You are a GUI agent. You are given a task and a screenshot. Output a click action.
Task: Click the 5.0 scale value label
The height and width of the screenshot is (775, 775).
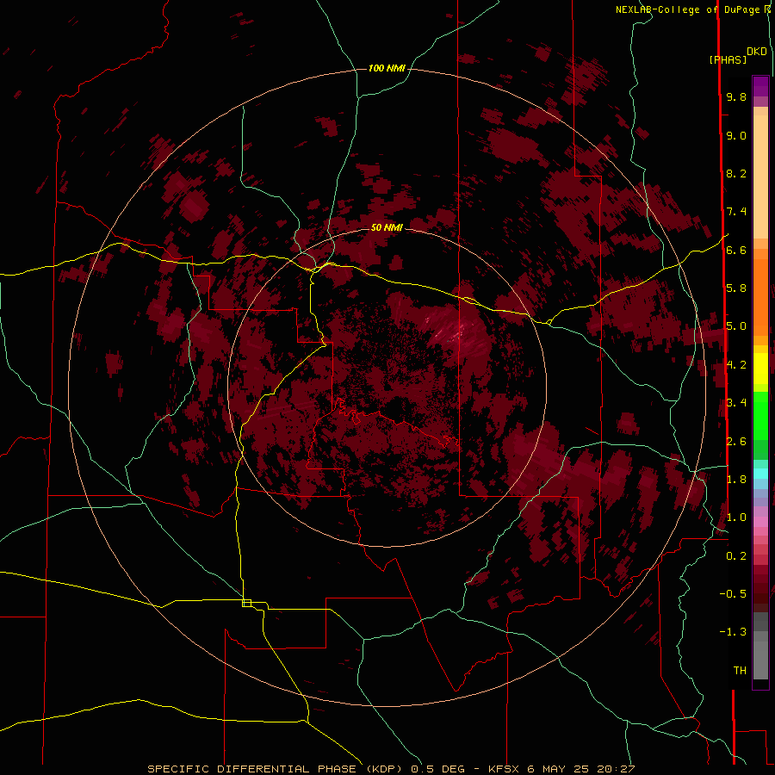736,326
